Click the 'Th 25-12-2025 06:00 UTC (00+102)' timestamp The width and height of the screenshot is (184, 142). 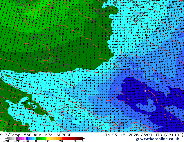point(144,135)
